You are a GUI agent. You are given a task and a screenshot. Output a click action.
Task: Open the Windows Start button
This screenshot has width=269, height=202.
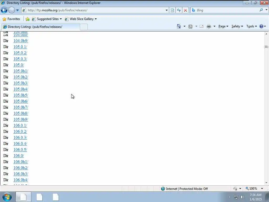[7, 197]
